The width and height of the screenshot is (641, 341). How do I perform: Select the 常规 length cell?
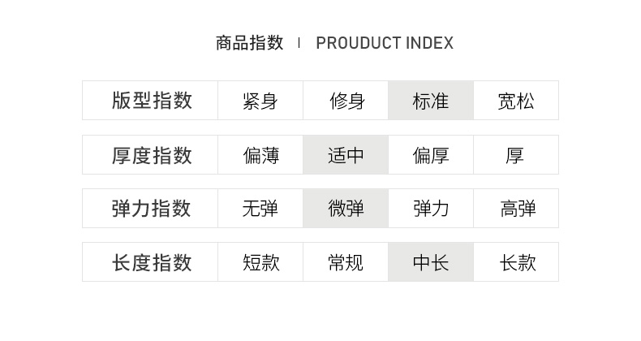pos(346,262)
